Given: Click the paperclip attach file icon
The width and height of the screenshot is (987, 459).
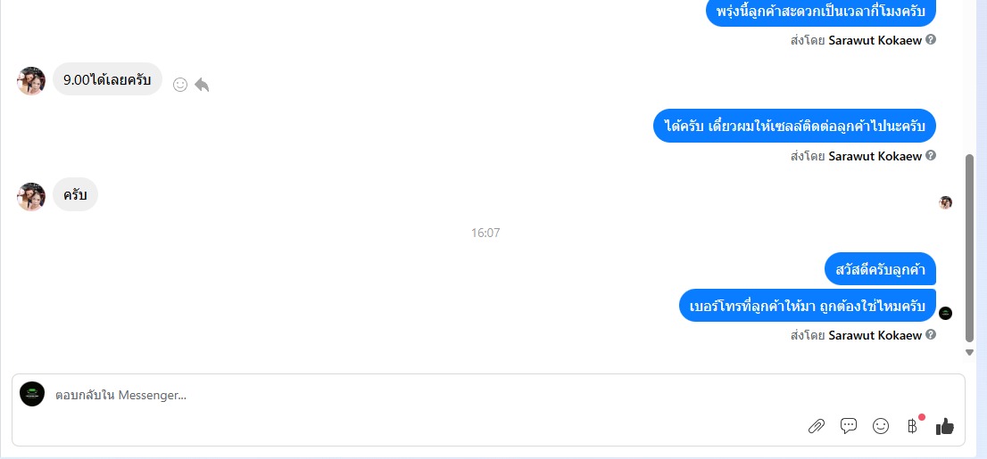Looking at the screenshot, I should click(x=817, y=426).
